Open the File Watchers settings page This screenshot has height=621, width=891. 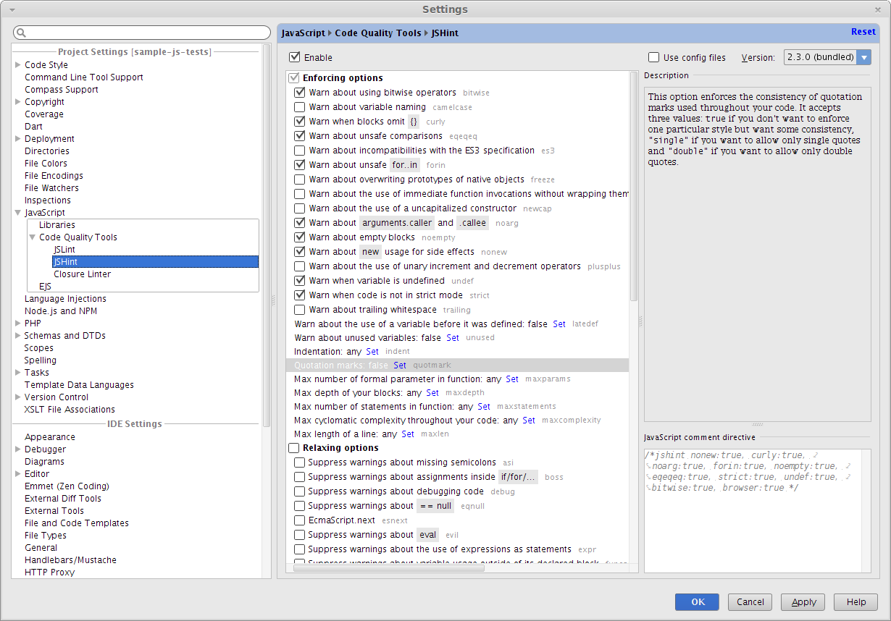(x=51, y=188)
